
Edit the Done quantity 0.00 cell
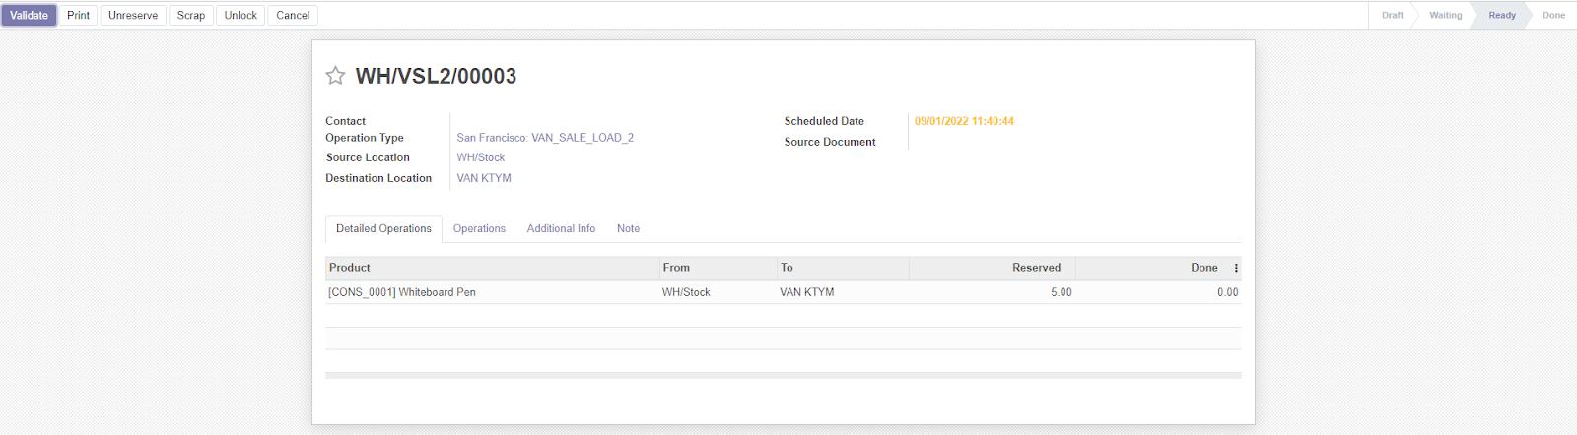(x=1227, y=292)
